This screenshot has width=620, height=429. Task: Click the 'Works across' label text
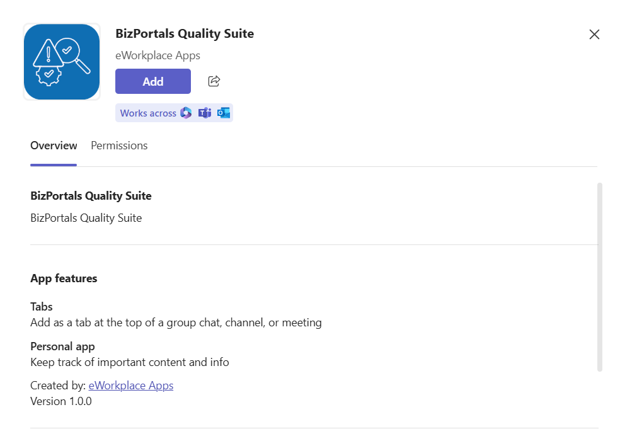(x=148, y=113)
